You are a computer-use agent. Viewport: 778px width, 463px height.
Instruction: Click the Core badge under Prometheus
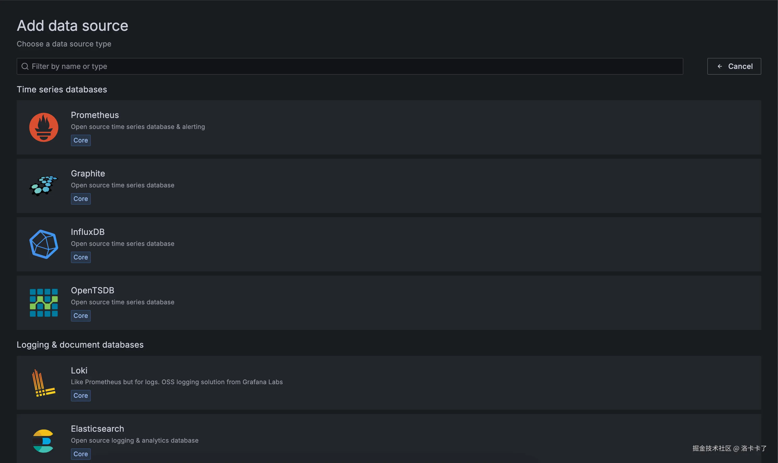tap(81, 140)
